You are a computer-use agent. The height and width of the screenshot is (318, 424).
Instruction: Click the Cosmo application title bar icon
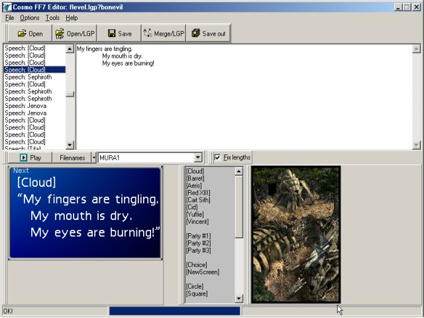(x=7, y=7)
